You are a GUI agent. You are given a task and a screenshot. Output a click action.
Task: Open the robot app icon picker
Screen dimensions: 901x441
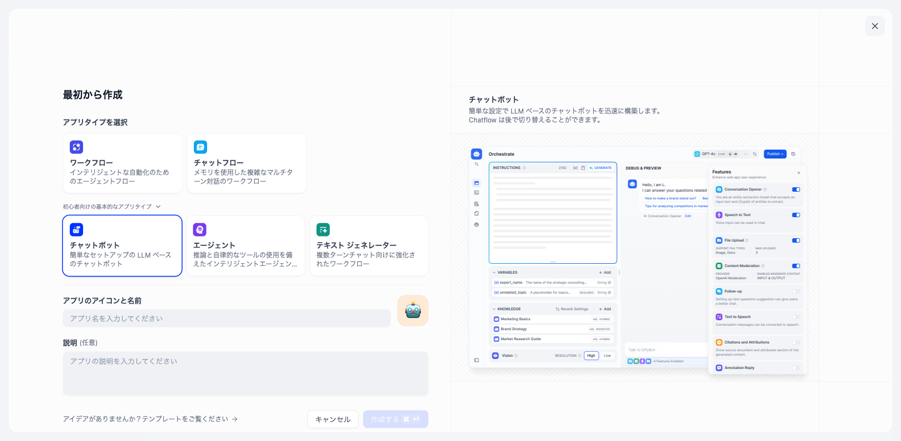413,310
